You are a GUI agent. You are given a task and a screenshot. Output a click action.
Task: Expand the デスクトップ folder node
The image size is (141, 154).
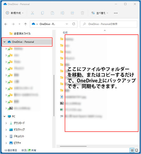coord(6,130)
